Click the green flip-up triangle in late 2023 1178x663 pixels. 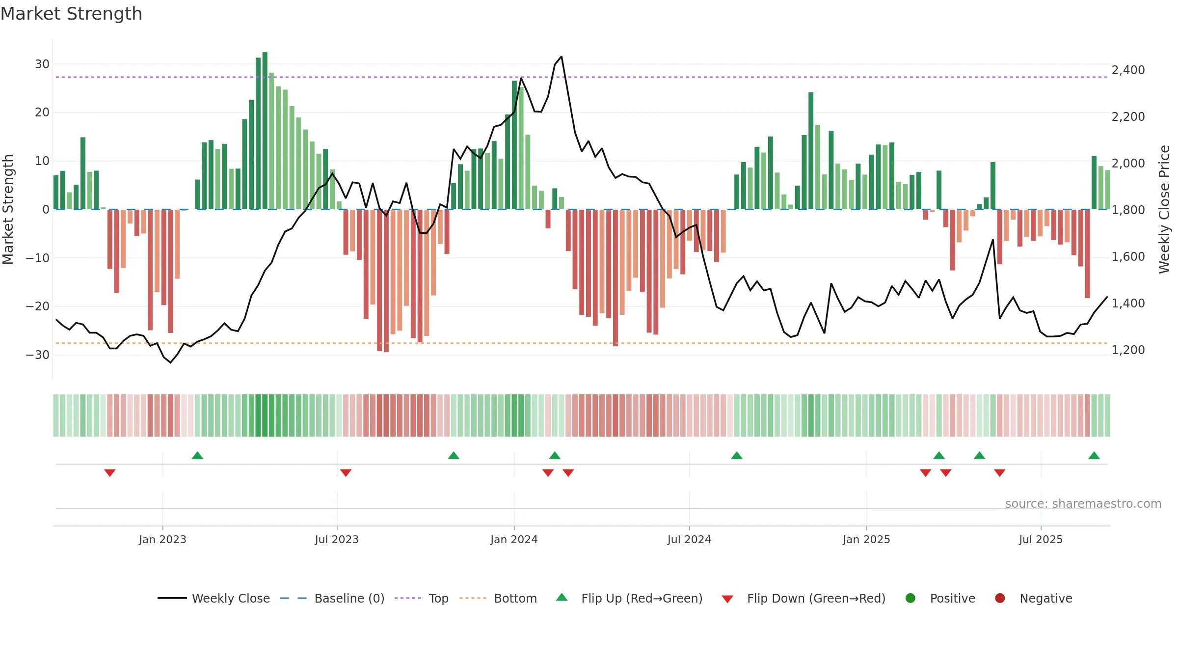[454, 455]
